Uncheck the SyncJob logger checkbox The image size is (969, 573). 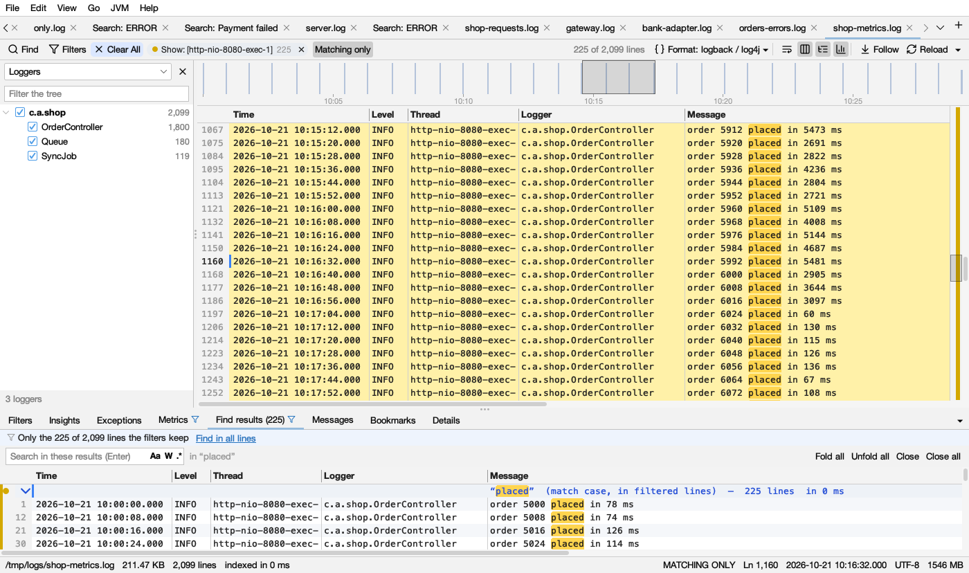pos(33,156)
